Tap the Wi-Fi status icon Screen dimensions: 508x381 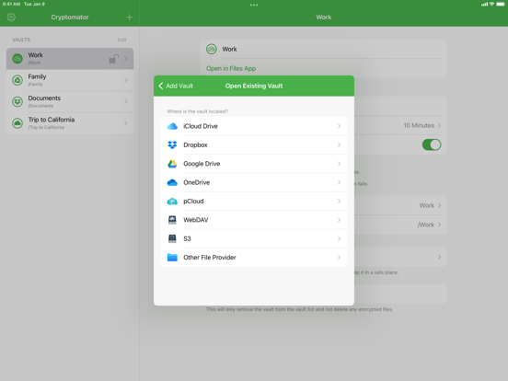[x=491, y=4]
